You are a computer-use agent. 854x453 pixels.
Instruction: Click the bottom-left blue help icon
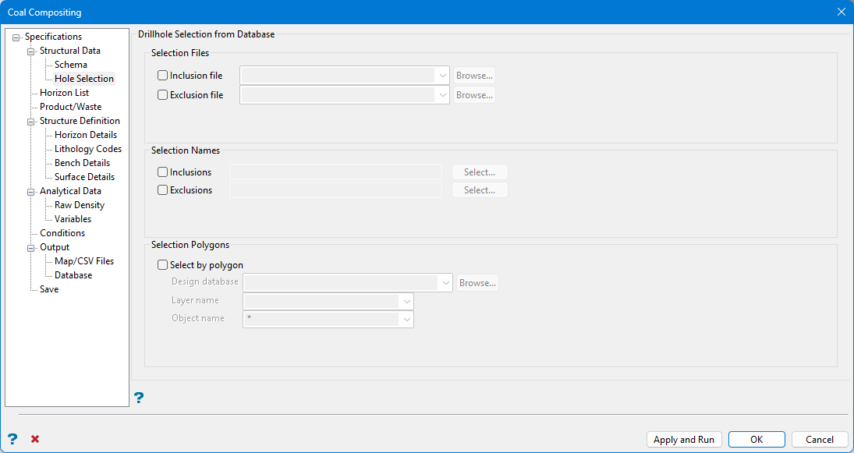12,439
